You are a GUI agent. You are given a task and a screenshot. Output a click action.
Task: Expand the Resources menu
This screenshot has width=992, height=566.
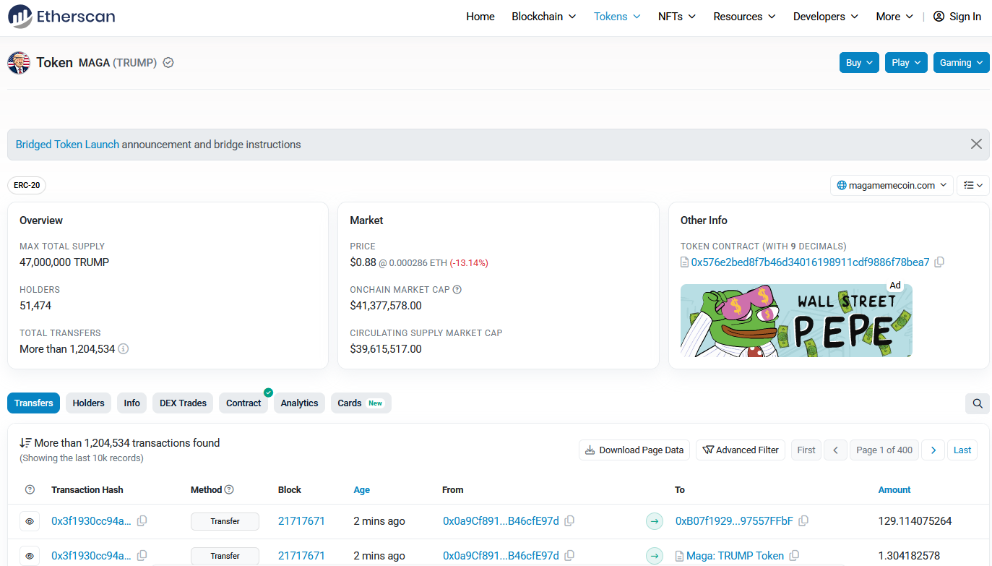[x=744, y=17]
